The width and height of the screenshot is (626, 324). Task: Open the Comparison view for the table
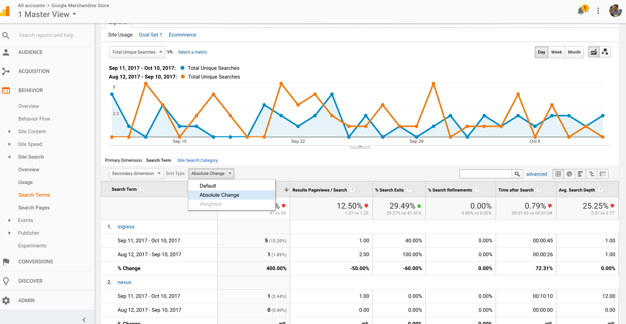pyautogui.click(x=591, y=174)
